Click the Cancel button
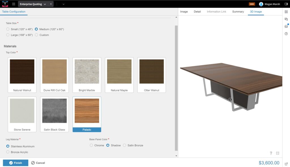The height and width of the screenshot is (167, 290). coord(38,163)
